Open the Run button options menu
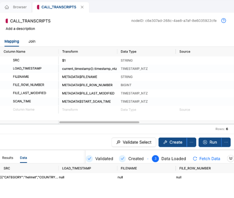234x198 pixels. (226, 142)
